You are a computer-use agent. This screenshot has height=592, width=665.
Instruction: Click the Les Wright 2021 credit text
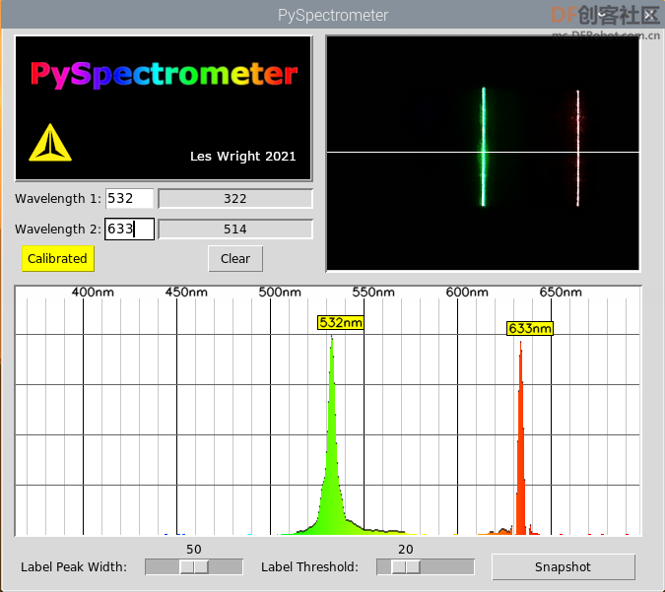click(x=243, y=157)
